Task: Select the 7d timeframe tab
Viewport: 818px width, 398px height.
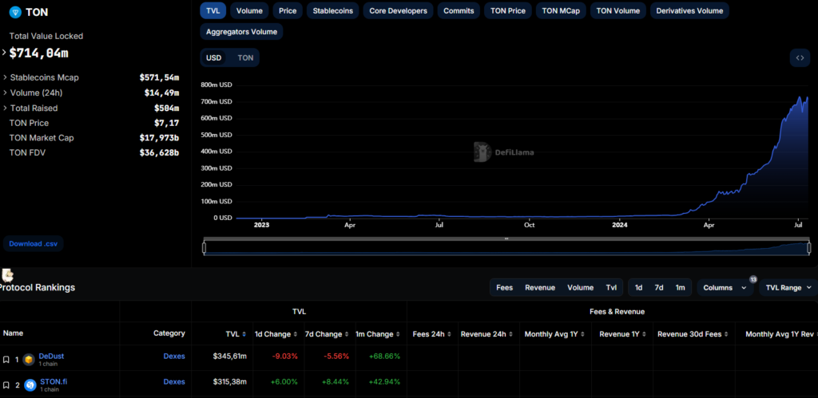Action: pos(659,287)
